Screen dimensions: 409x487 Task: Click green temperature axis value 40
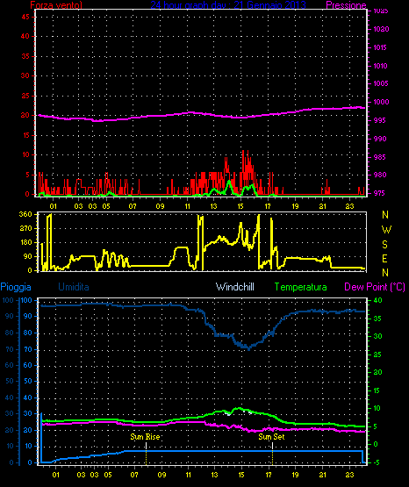coord(378,301)
